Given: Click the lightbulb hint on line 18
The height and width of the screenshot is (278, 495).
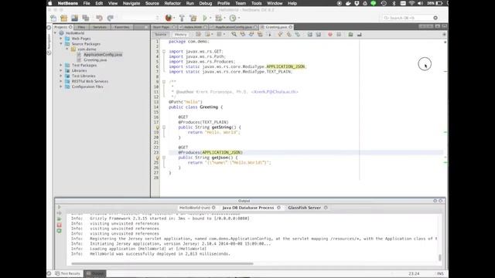Looking at the screenshot, I should click(157, 127).
